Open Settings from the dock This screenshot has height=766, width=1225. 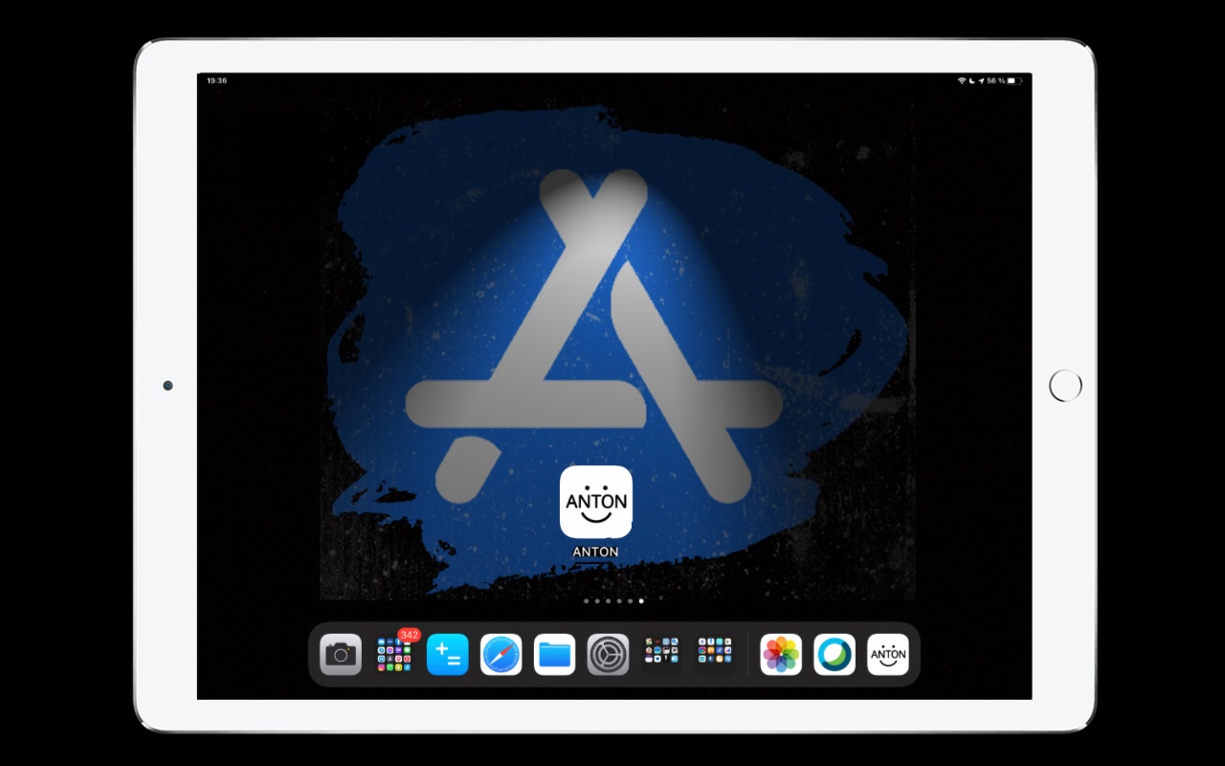click(x=609, y=655)
